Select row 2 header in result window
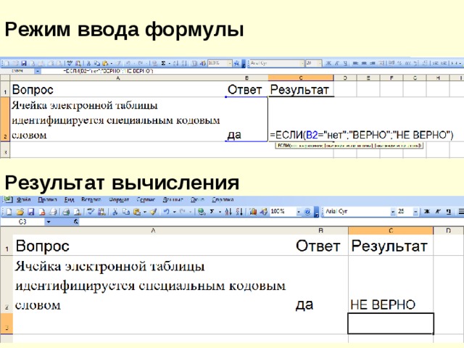This screenshot has height=348, width=464. (x=7, y=284)
